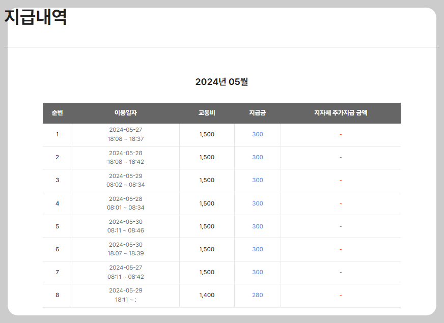Viewport: 444px width, 323px height.
Task: Click the 280 payment amount
Action: tap(258, 295)
